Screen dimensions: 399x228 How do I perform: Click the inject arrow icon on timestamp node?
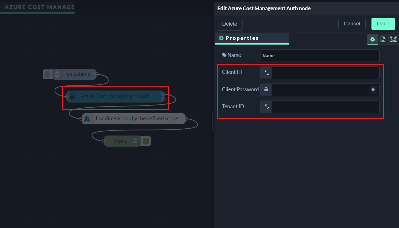tap(57, 74)
